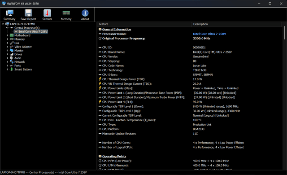
Task: Select Configurable TDP Level 1 (Down) row
Action: tap(189, 106)
